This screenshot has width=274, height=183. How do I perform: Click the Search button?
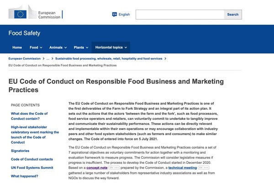tap(233, 15)
